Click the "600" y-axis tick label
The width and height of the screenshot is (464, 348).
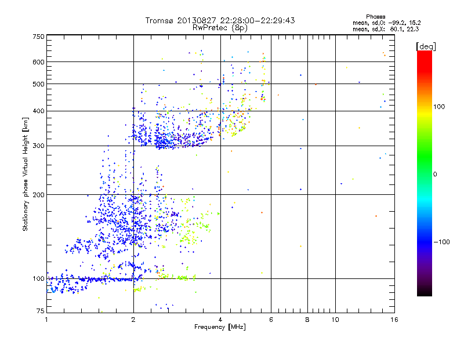coord(38,62)
